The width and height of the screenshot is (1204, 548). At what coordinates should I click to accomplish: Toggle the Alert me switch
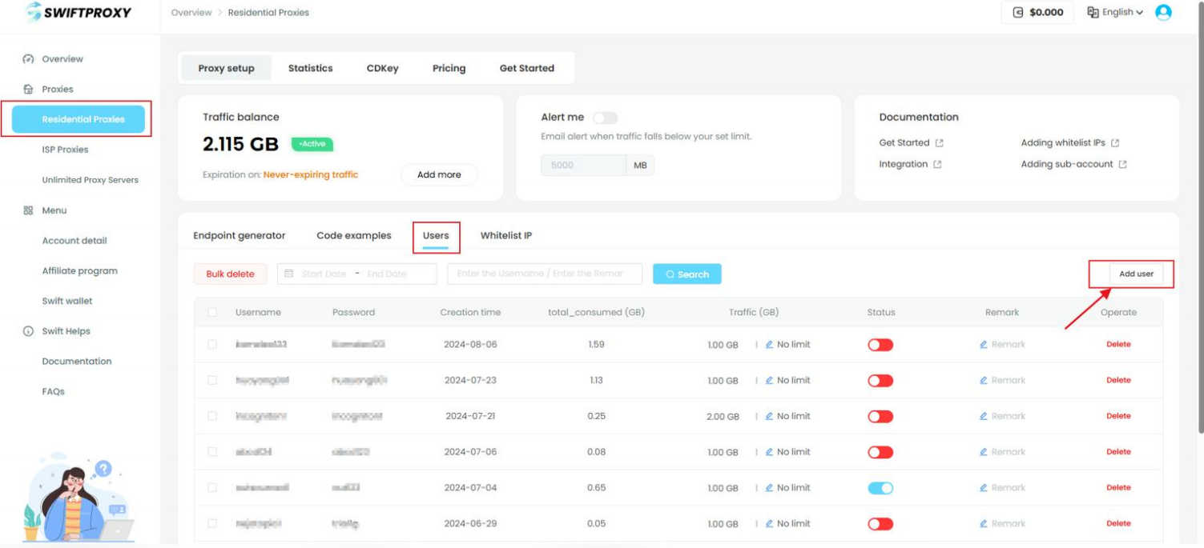[x=605, y=118]
